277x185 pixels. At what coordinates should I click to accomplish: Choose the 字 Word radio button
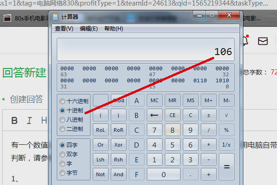pyautogui.click(x=62, y=164)
